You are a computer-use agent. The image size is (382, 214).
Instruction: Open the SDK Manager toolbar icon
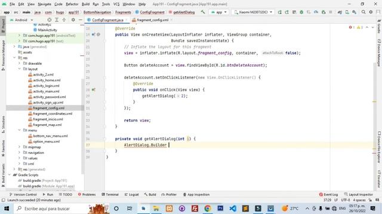point(354,12)
